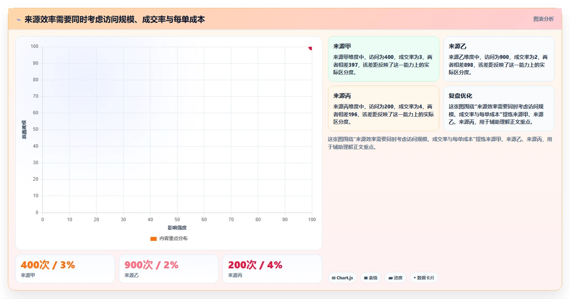
Task: Open the 来源甲 info card
Action: (x=383, y=59)
